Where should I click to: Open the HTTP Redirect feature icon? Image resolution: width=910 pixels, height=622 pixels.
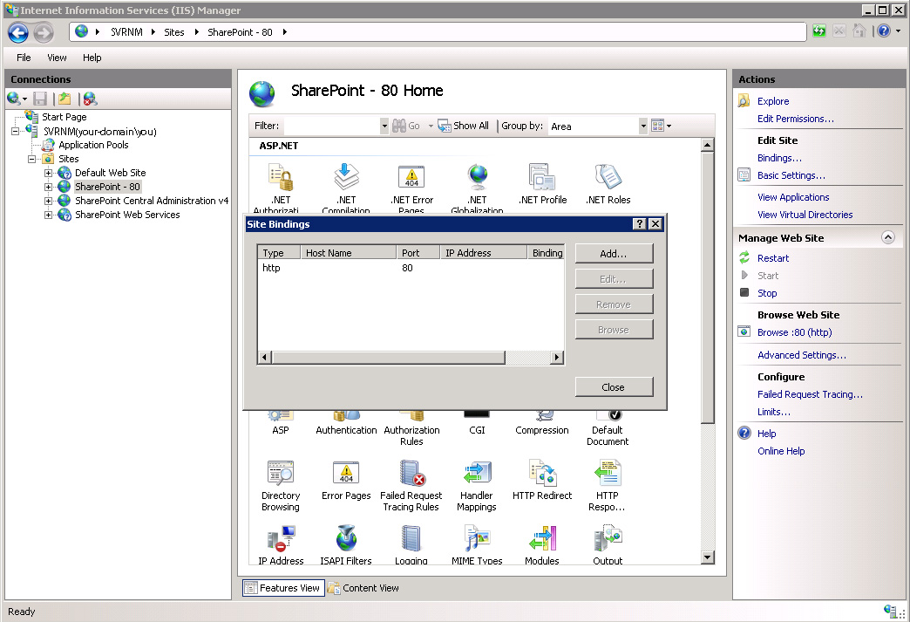542,474
